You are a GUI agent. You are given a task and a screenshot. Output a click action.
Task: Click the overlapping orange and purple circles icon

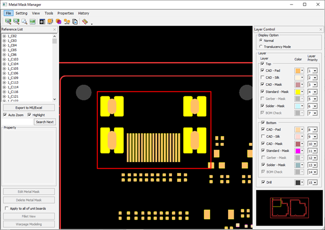tap(59, 22)
